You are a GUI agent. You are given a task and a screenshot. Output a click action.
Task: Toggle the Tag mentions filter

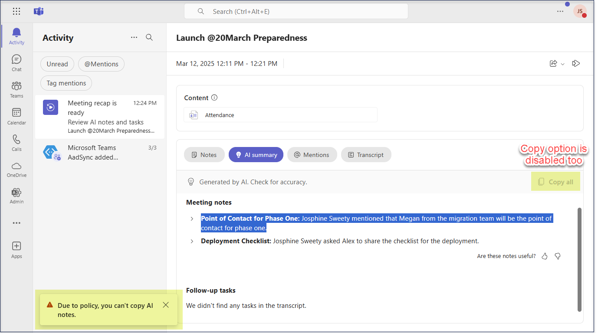(x=66, y=83)
